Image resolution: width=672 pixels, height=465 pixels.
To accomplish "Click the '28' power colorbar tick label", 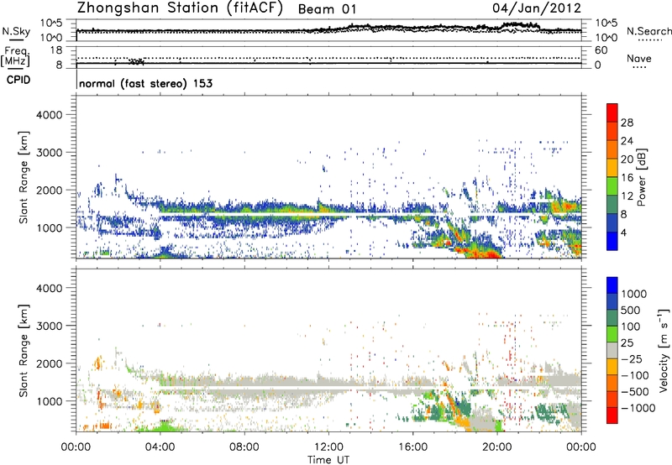I will pos(627,123).
